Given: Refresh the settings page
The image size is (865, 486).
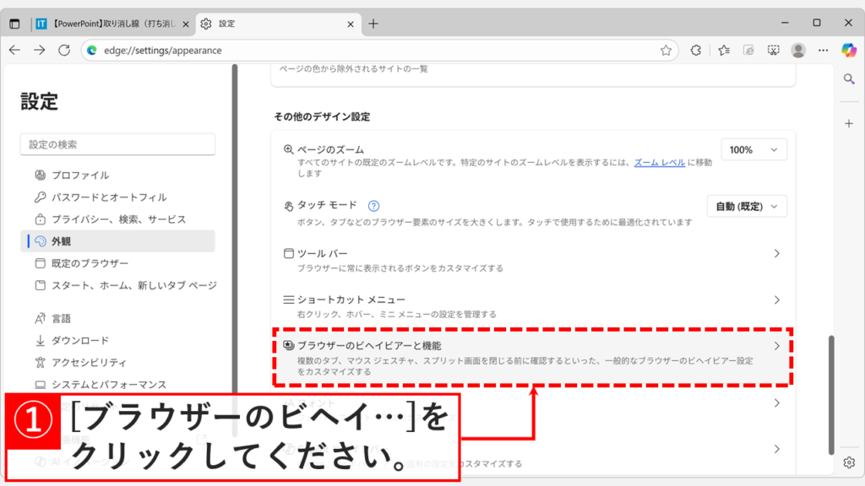Looking at the screenshot, I should 63,50.
